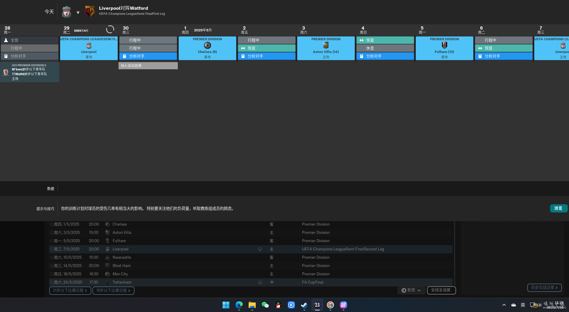This screenshot has height=312, width=569.
Task: Open the WeChat icon in the taskbar
Action: pos(265,305)
